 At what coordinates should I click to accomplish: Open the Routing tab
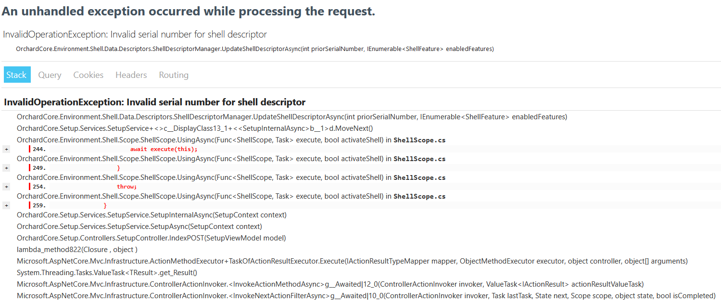(173, 75)
